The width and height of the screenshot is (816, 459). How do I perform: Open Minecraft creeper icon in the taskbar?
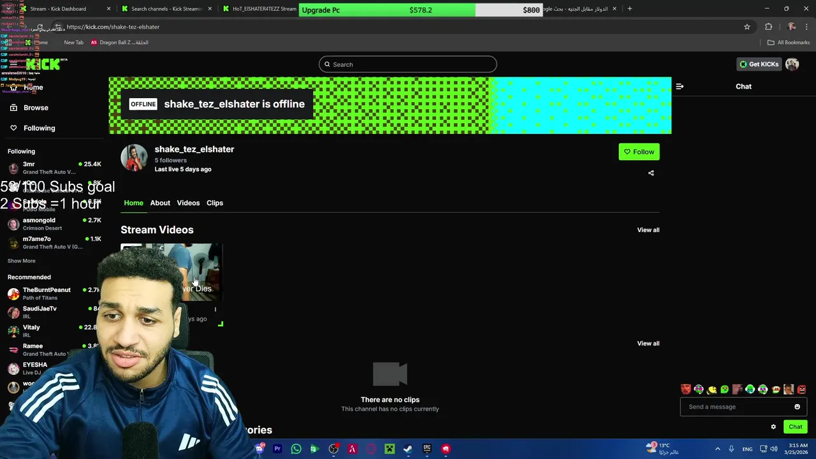[390, 449]
